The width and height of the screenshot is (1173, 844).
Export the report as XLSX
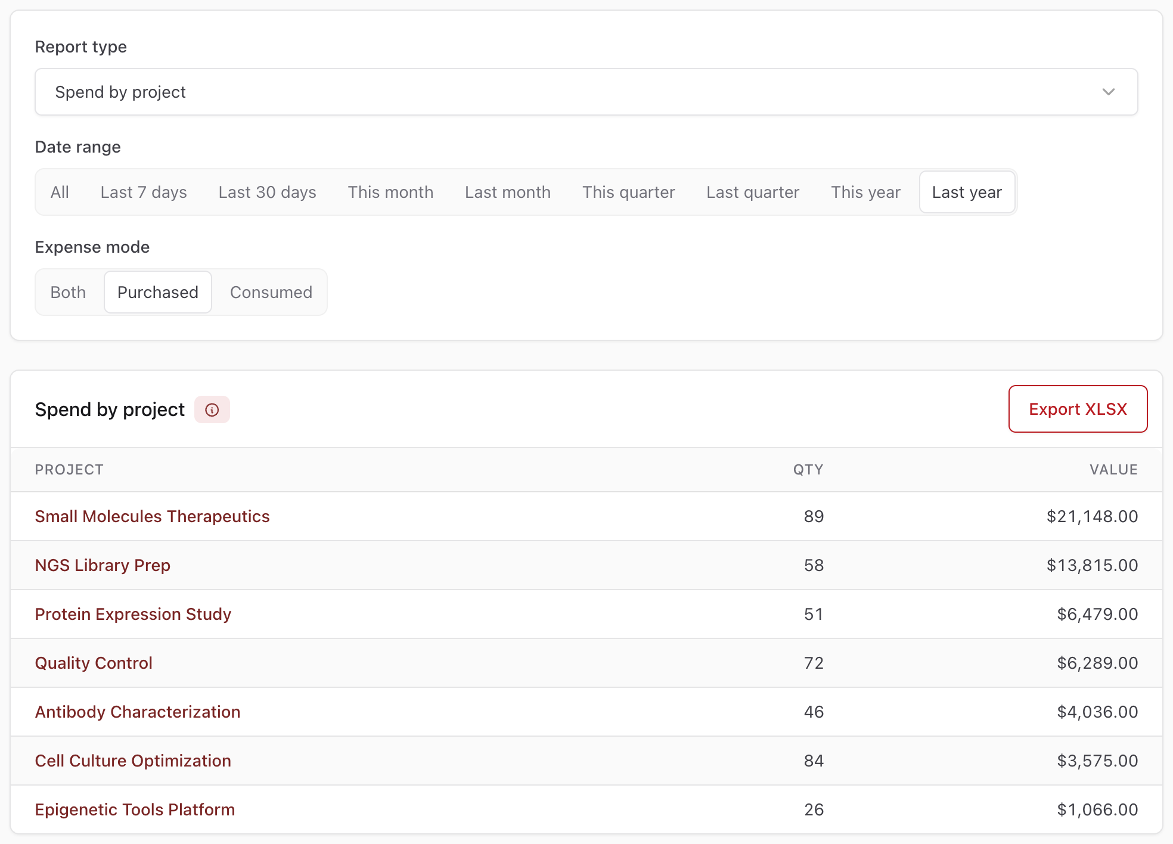pos(1078,409)
